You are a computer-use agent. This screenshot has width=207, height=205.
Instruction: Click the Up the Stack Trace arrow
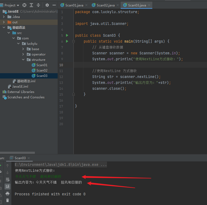[x=8, y=166]
